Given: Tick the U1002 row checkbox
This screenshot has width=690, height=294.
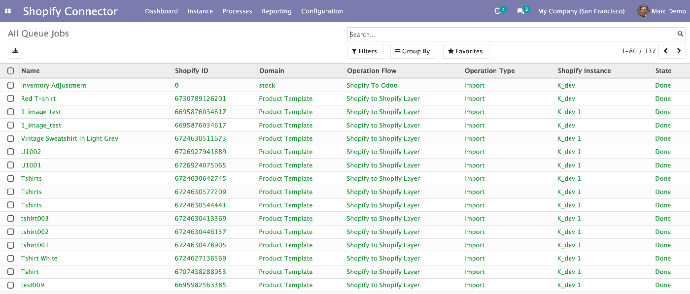Looking at the screenshot, I should point(10,152).
